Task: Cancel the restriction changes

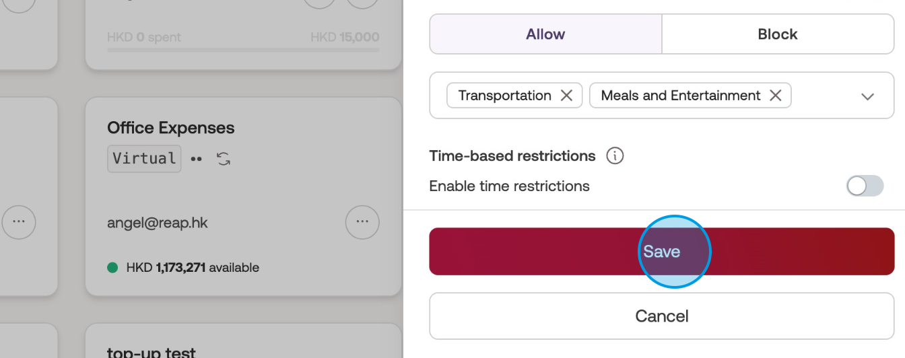Action: (661, 316)
